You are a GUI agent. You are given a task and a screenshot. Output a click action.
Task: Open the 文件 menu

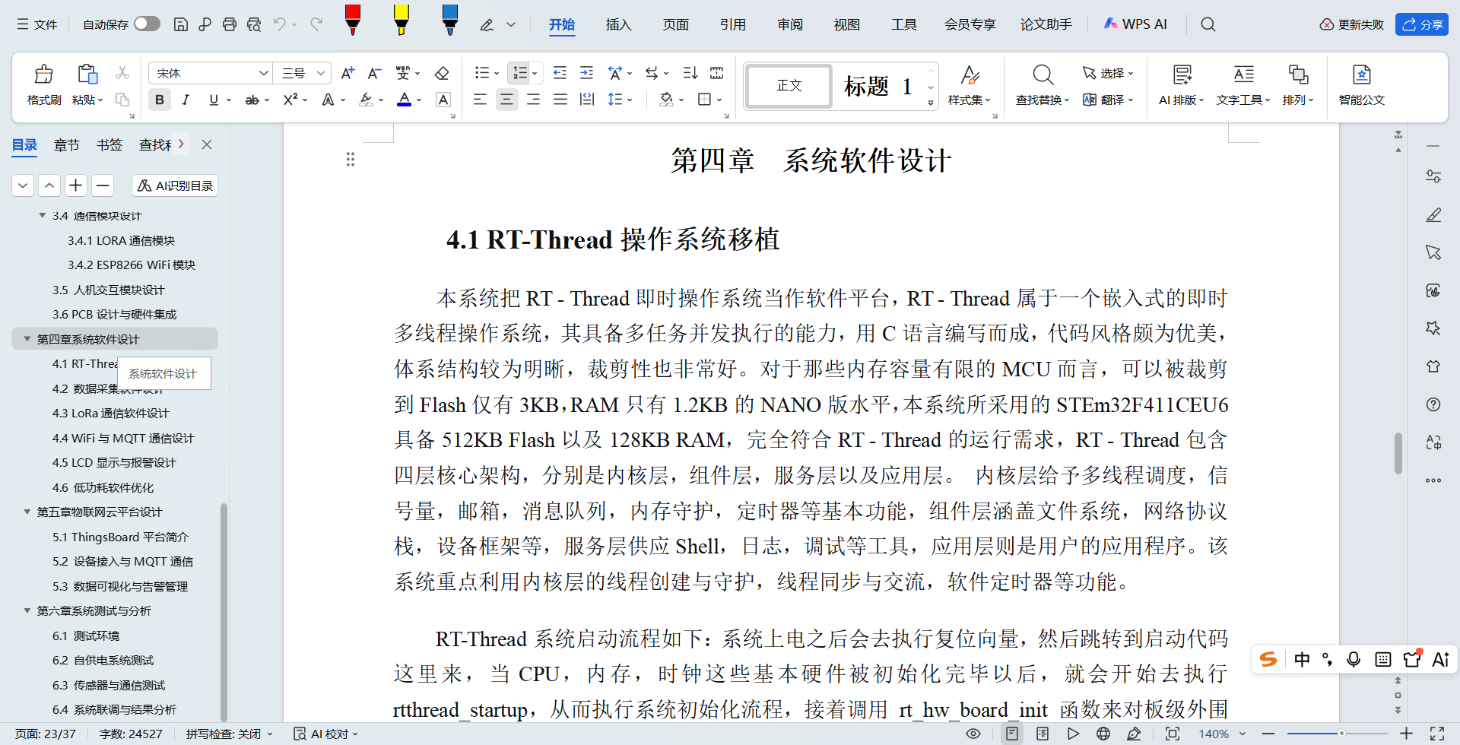tap(37, 24)
